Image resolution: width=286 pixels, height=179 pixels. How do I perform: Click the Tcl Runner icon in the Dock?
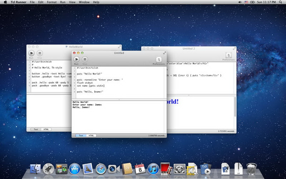tap(205, 168)
